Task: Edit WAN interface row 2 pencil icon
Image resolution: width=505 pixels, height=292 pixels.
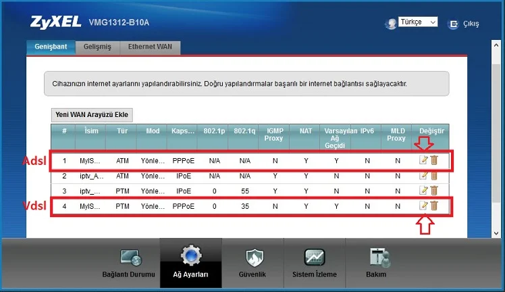Action: 423,176
